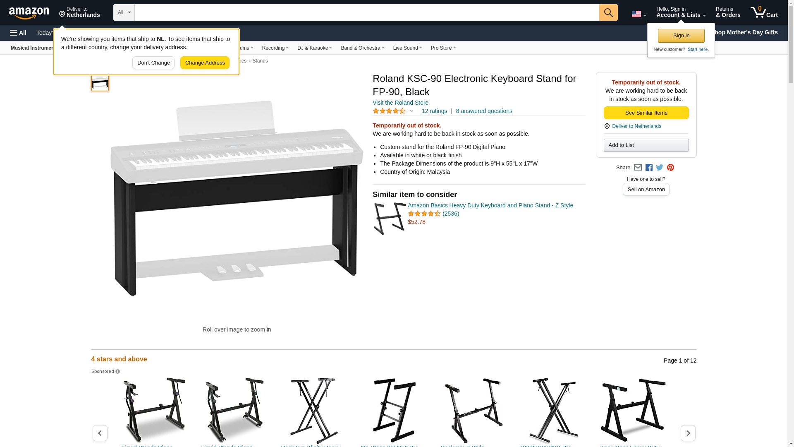Click the Amazon logo

coord(29,13)
